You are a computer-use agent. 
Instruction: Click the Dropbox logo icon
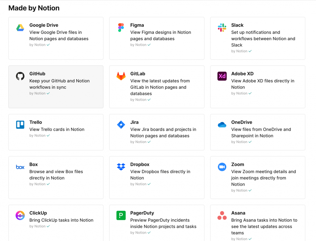click(x=121, y=167)
